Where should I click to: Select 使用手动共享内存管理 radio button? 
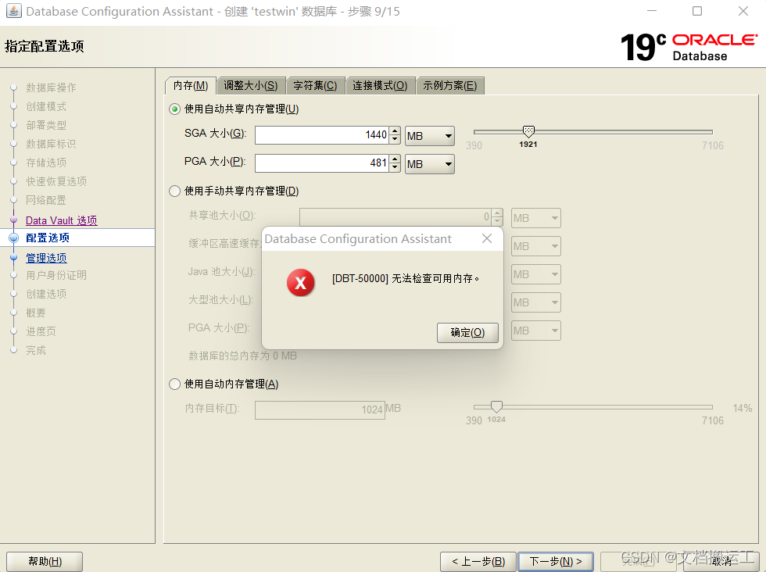click(x=174, y=191)
